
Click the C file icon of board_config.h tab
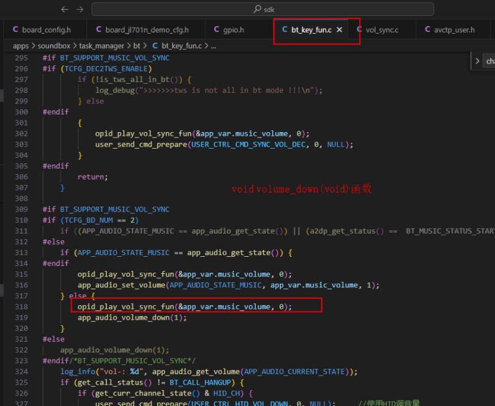tap(15, 29)
